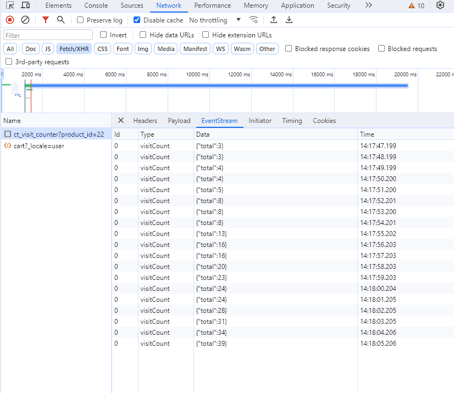454x393 pixels.
Task: Switch to the Elements panel
Action: pyautogui.click(x=58, y=5)
